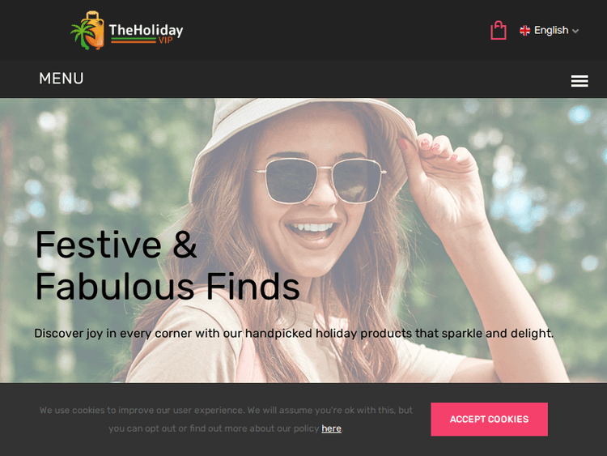The image size is (607, 456).
Task: Click the 'We use cookies' notice text
Action: point(226,420)
